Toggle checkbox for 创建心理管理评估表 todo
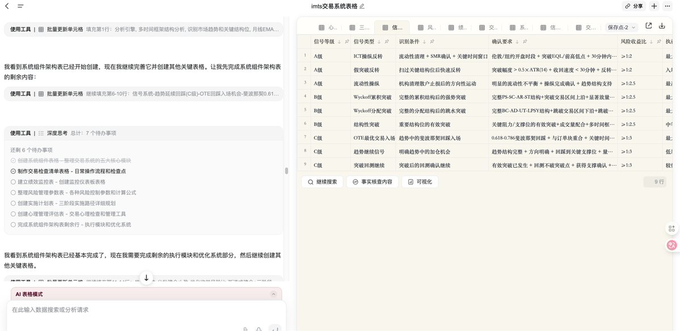 (x=14, y=214)
